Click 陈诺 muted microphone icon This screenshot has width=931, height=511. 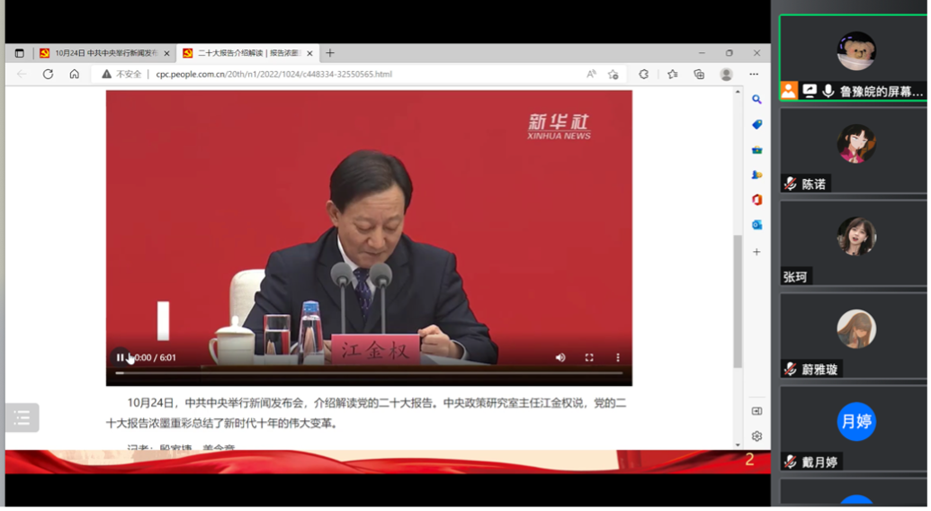(792, 184)
